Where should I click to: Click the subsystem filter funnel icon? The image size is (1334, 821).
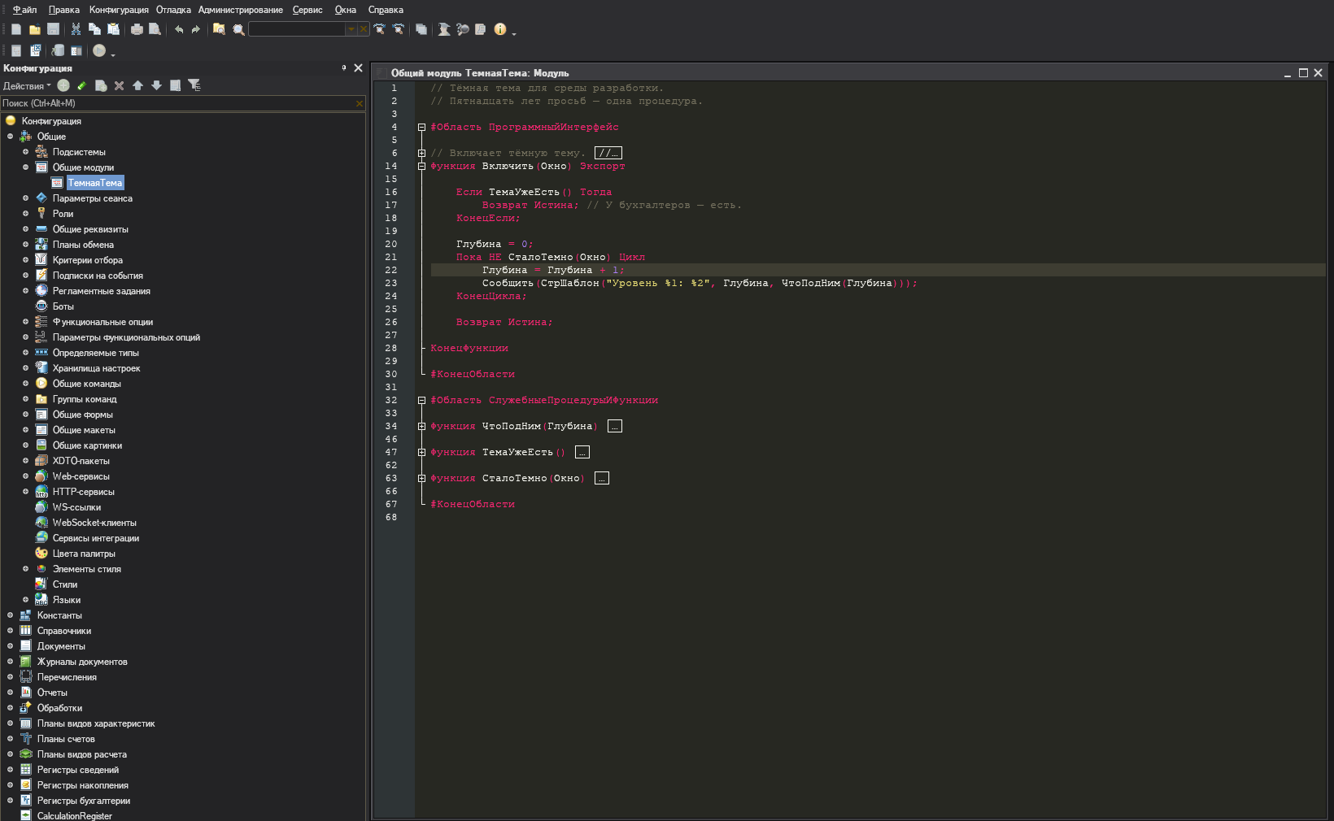194,85
